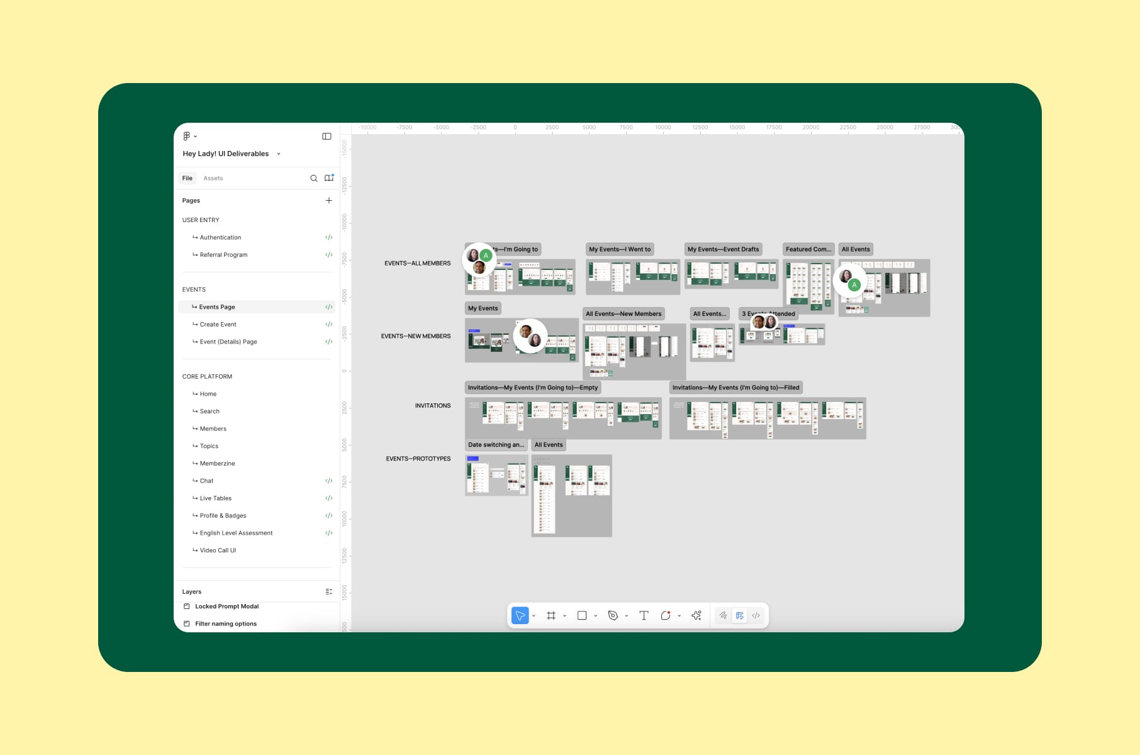Click dev-ready icon beside Live Tables
Viewport: 1140px width, 755px height.
(x=328, y=498)
